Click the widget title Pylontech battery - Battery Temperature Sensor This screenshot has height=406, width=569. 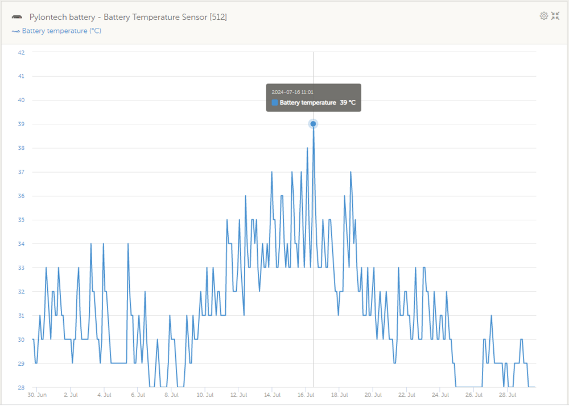128,17
